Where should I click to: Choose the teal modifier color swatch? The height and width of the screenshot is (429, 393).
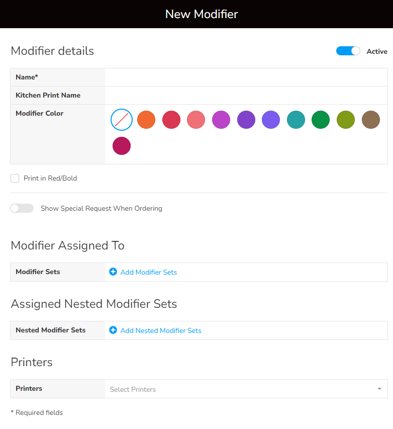click(x=296, y=120)
